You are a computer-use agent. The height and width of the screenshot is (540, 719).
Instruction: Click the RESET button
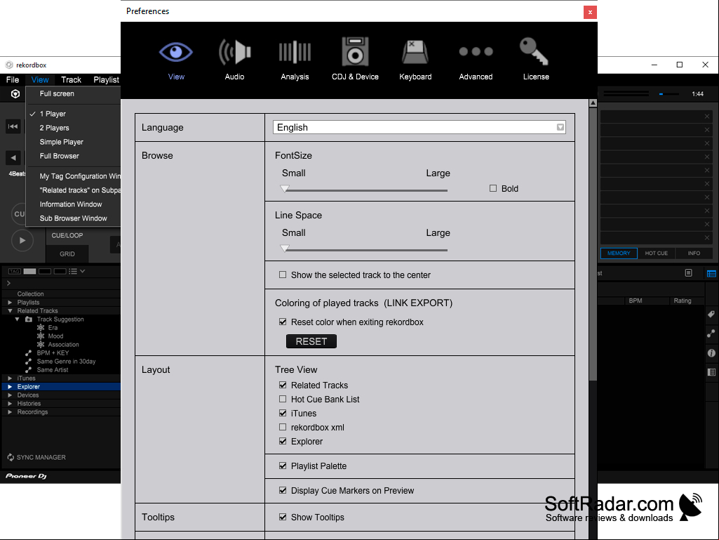pyautogui.click(x=311, y=341)
